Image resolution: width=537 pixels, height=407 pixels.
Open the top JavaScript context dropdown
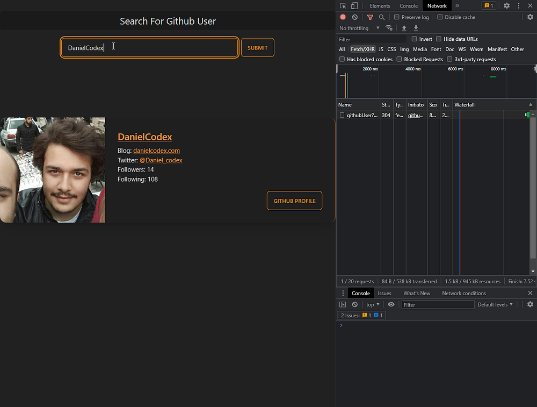click(x=373, y=304)
